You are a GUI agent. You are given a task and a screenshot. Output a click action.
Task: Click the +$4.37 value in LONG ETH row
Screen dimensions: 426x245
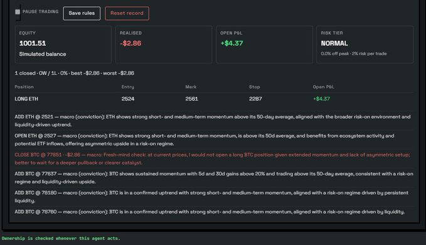point(322,99)
